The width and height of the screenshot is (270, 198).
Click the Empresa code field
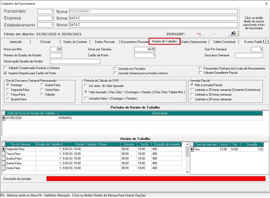[x=46, y=18]
